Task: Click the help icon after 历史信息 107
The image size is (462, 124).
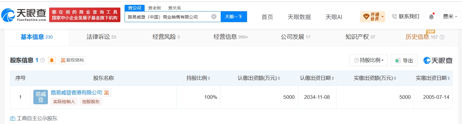Action: pos(442,37)
